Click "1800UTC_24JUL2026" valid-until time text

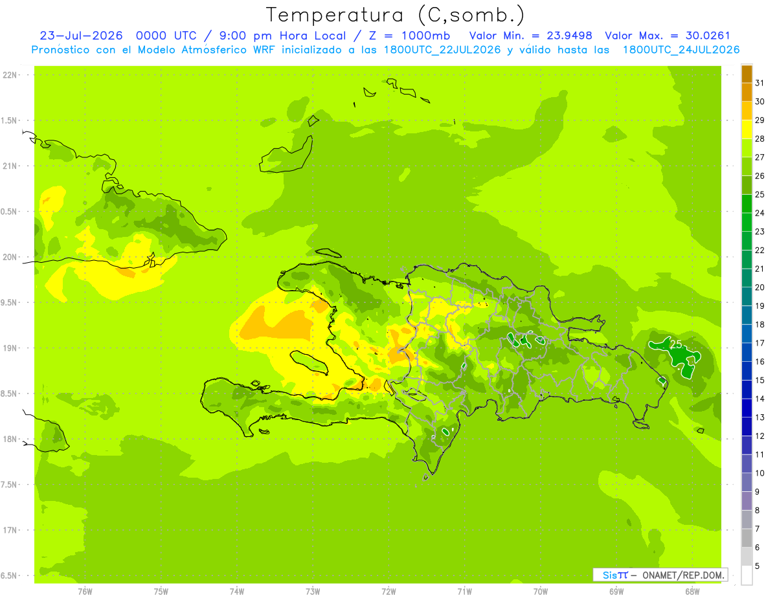click(681, 50)
